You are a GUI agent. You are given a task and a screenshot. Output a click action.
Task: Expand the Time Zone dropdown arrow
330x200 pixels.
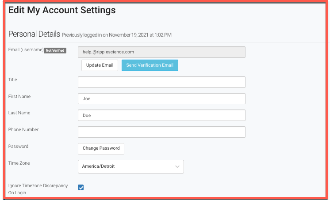coord(177,166)
